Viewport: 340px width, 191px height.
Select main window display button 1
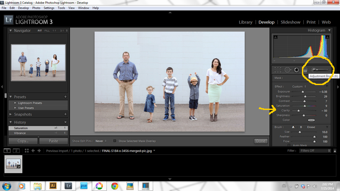click(7, 151)
